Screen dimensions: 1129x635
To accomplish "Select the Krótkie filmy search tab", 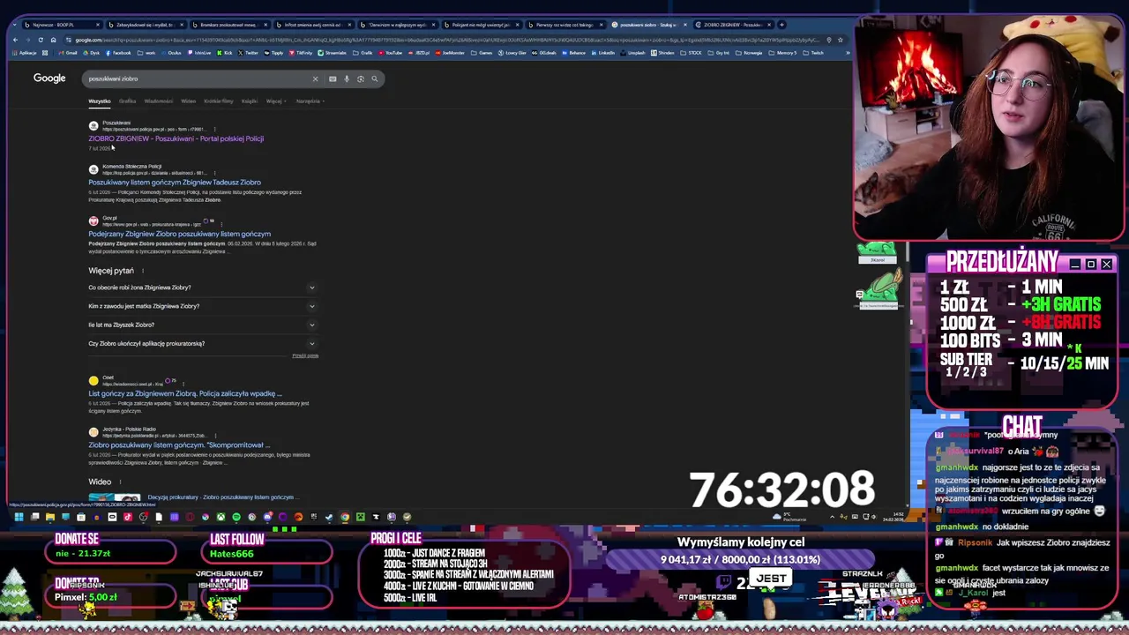I will tap(219, 101).
